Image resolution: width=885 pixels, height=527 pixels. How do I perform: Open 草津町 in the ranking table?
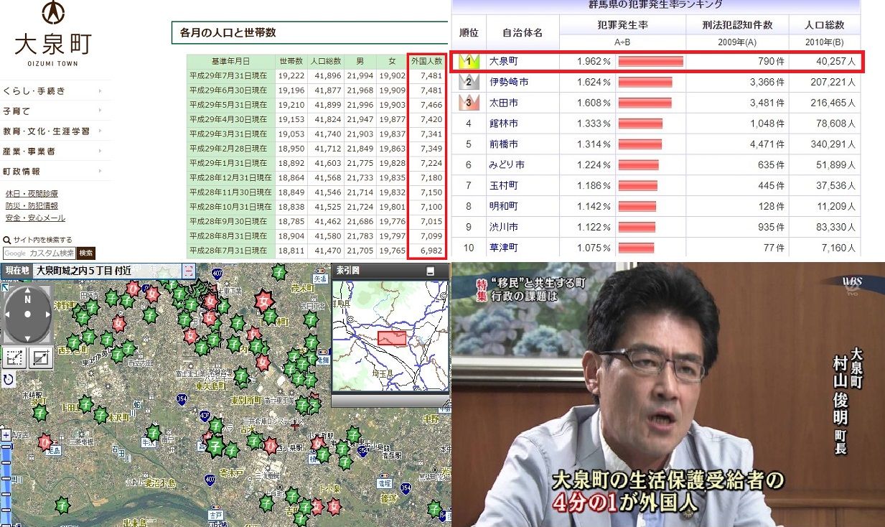coord(503,248)
